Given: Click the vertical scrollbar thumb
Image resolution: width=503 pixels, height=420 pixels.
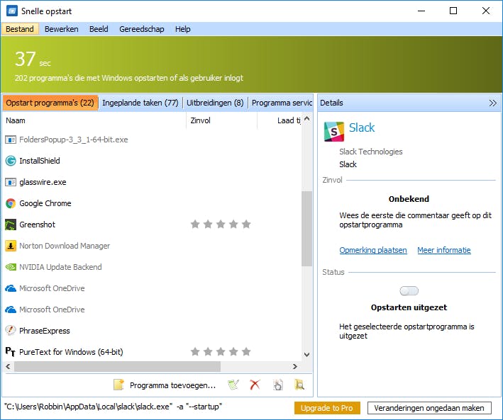Looking at the screenshot, I should [x=306, y=229].
